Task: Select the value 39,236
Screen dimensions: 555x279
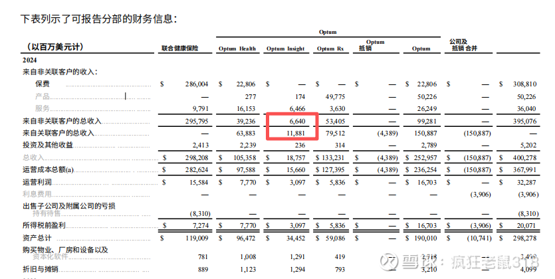Action: [x=246, y=122]
